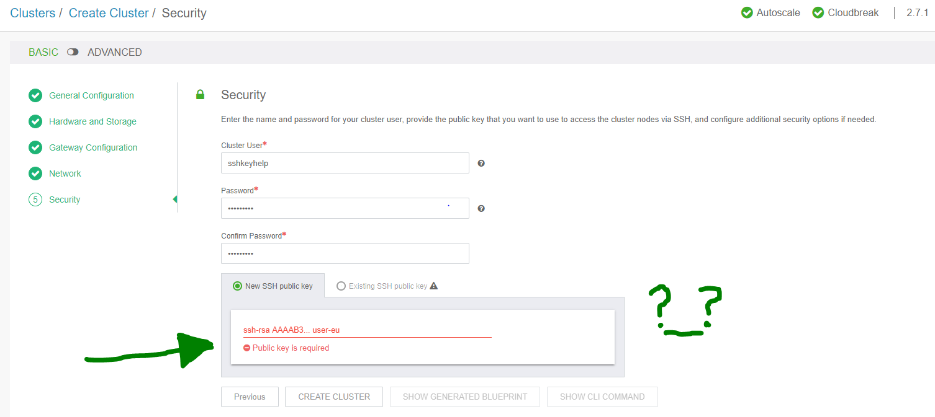The width and height of the screenshot is (935, 417).
Task: Select the New SSH public key radio button
Action: [237, 286]
